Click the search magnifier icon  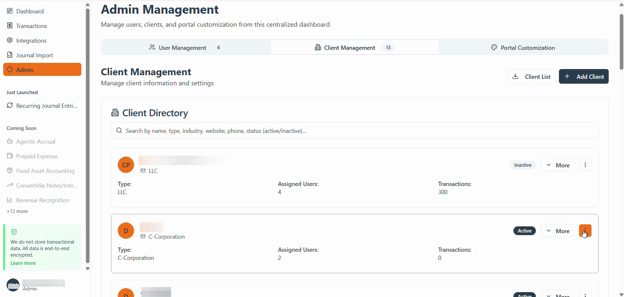coord(119,131)
